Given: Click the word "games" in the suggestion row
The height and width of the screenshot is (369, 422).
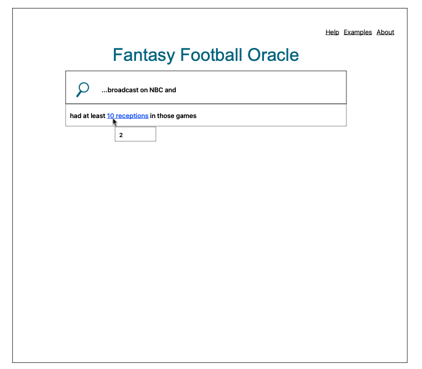Looking at the screenshot, I should pos(186,116).
